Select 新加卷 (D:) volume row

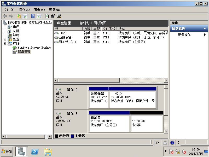pos(111,42)
